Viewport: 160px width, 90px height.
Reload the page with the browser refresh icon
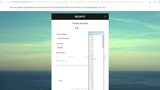point(1,2)
